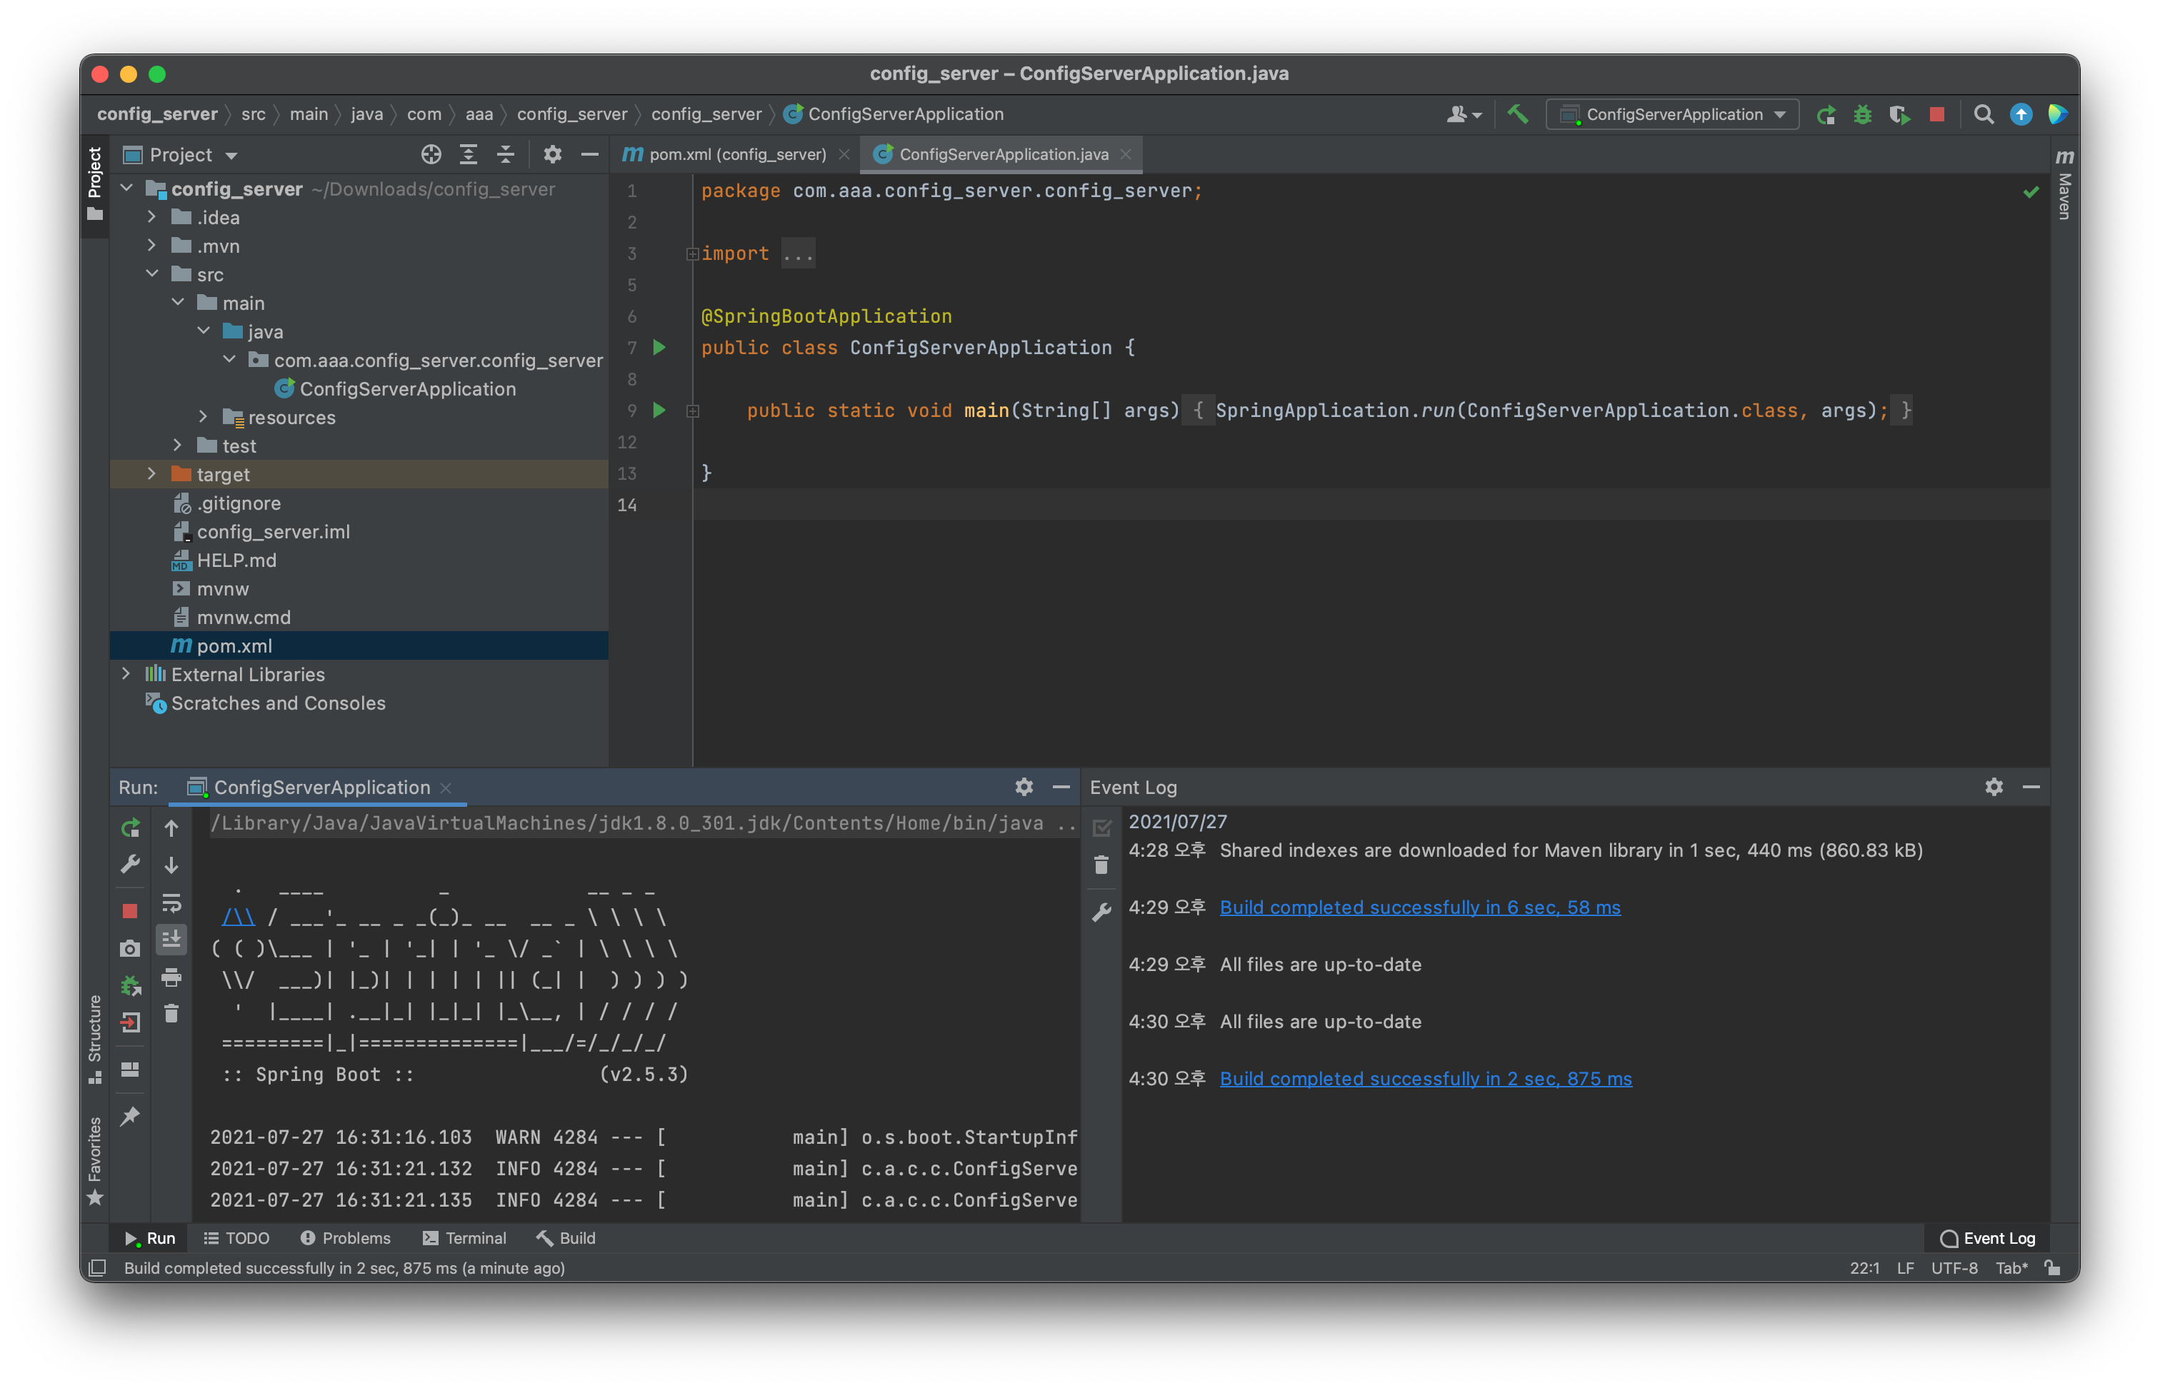The image size is (2160, 1388).
Task: Expand the External Libraries node
Action: point(126,674)
